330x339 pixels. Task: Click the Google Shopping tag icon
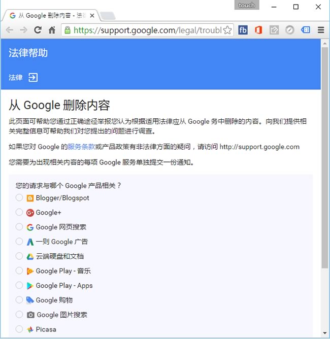click(x=30, y=300)
